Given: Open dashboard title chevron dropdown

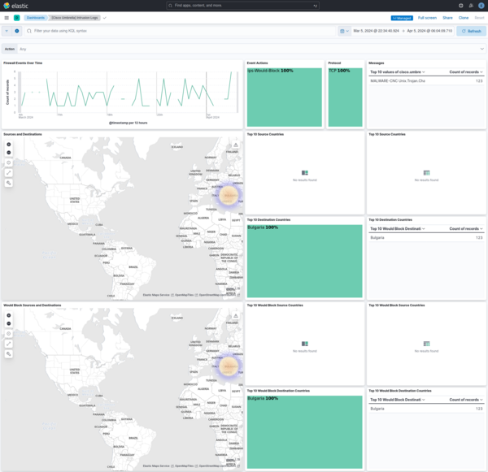Looking at the screenshot, I should pos(104,17).
